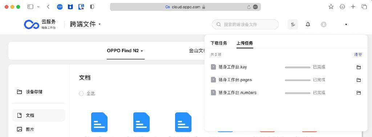Click 已完成 status of 随身工作台.key

(319, 67)
